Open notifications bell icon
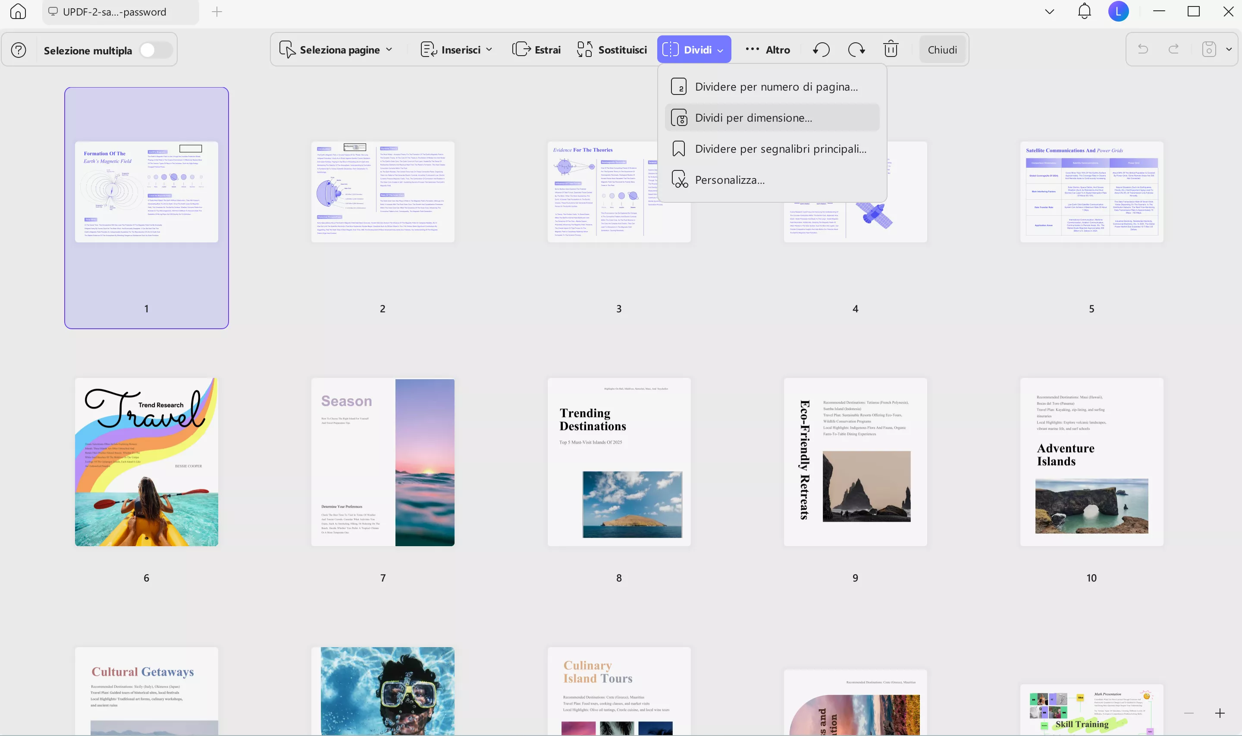Viewport: 1242px width, 736px height. click(1085, 11)
